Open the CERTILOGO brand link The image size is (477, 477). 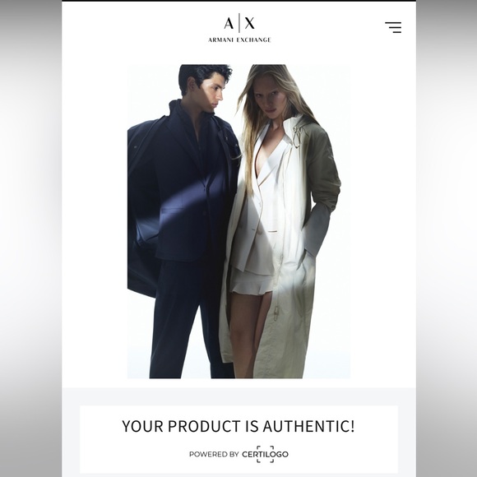click(265, 454)
